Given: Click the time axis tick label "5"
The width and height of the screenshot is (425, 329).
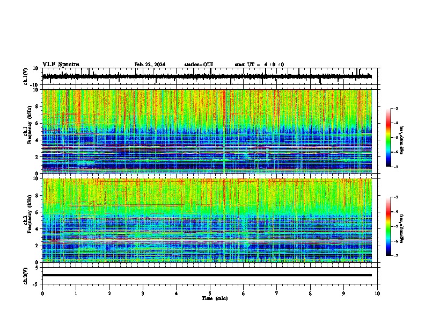Looking at the screenshot, I should pos(210,294).
